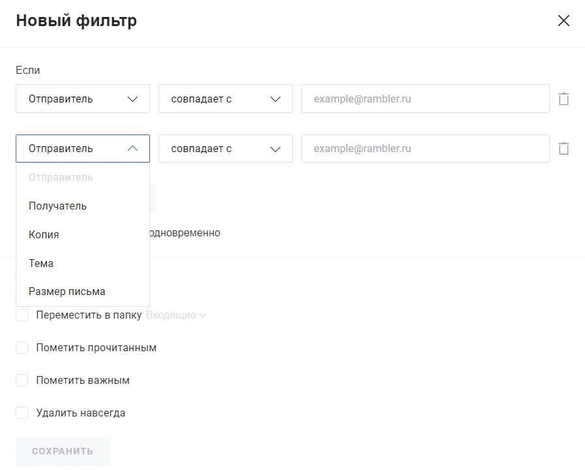Click the Сохранить button
Viewport: 585px width, 470px height.
63,451
